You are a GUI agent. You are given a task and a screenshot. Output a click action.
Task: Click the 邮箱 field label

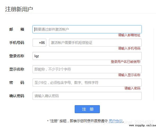tap(17, 29)
